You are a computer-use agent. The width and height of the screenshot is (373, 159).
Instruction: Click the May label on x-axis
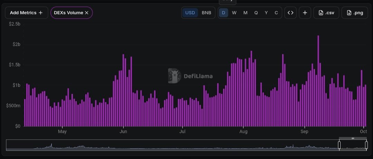[x=62, y=131]
